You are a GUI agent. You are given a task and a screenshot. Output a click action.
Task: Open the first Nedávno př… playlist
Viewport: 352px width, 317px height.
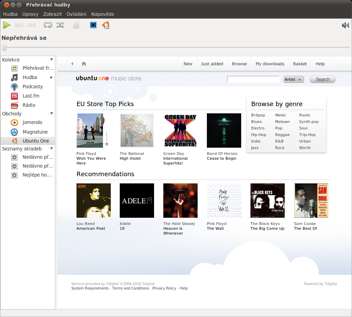28,157
